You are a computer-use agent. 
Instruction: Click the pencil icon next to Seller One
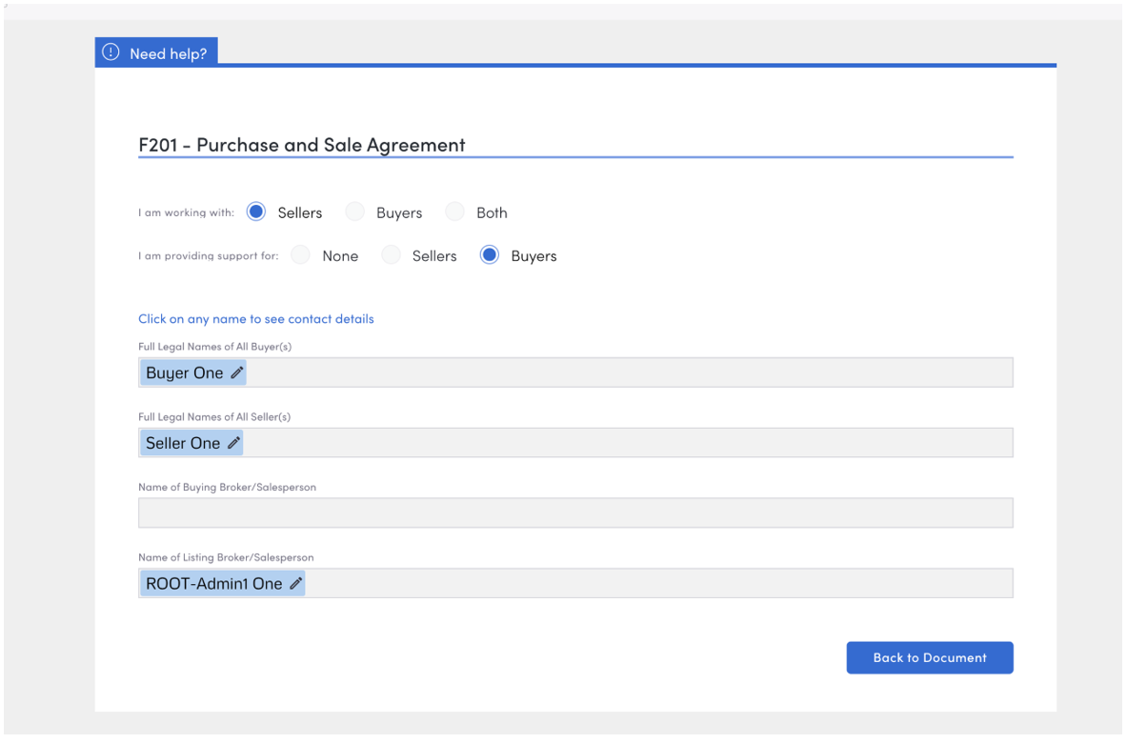pos(233,443)
